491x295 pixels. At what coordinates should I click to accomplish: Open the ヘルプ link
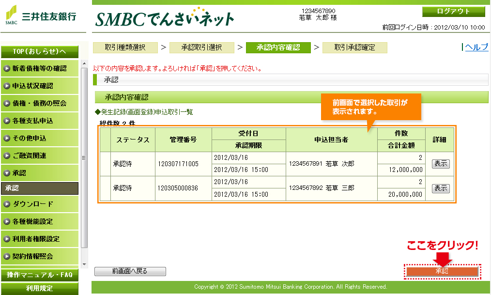point(476,47)
